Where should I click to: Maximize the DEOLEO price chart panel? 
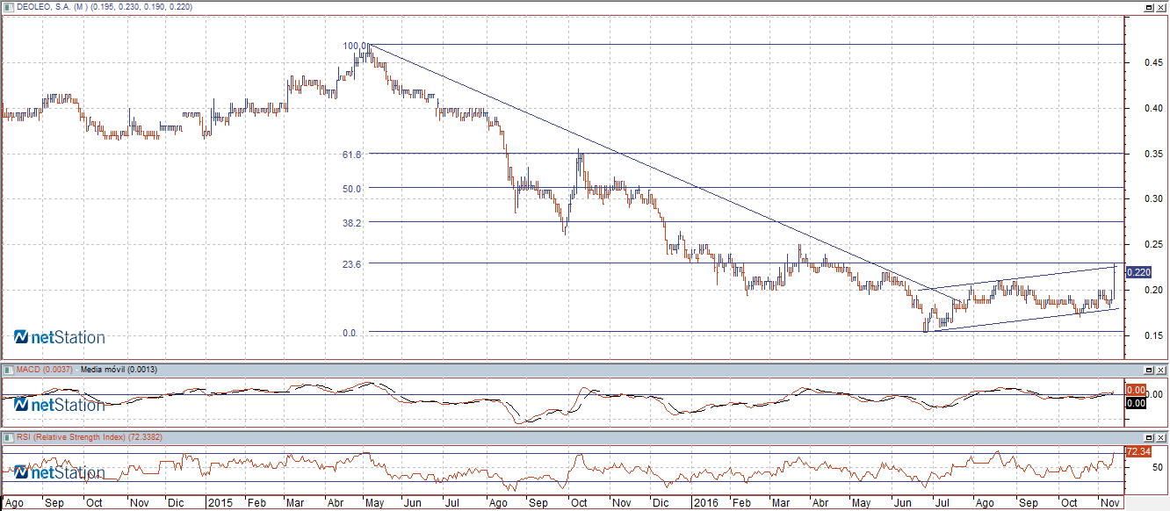coord(1148,6)
